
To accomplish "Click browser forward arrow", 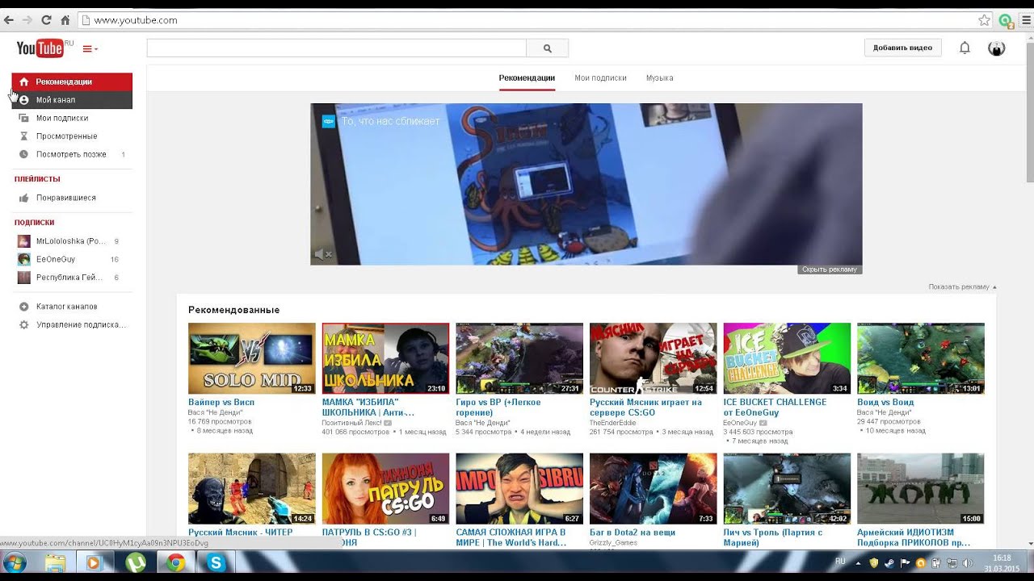I will (x=27, y=20).
